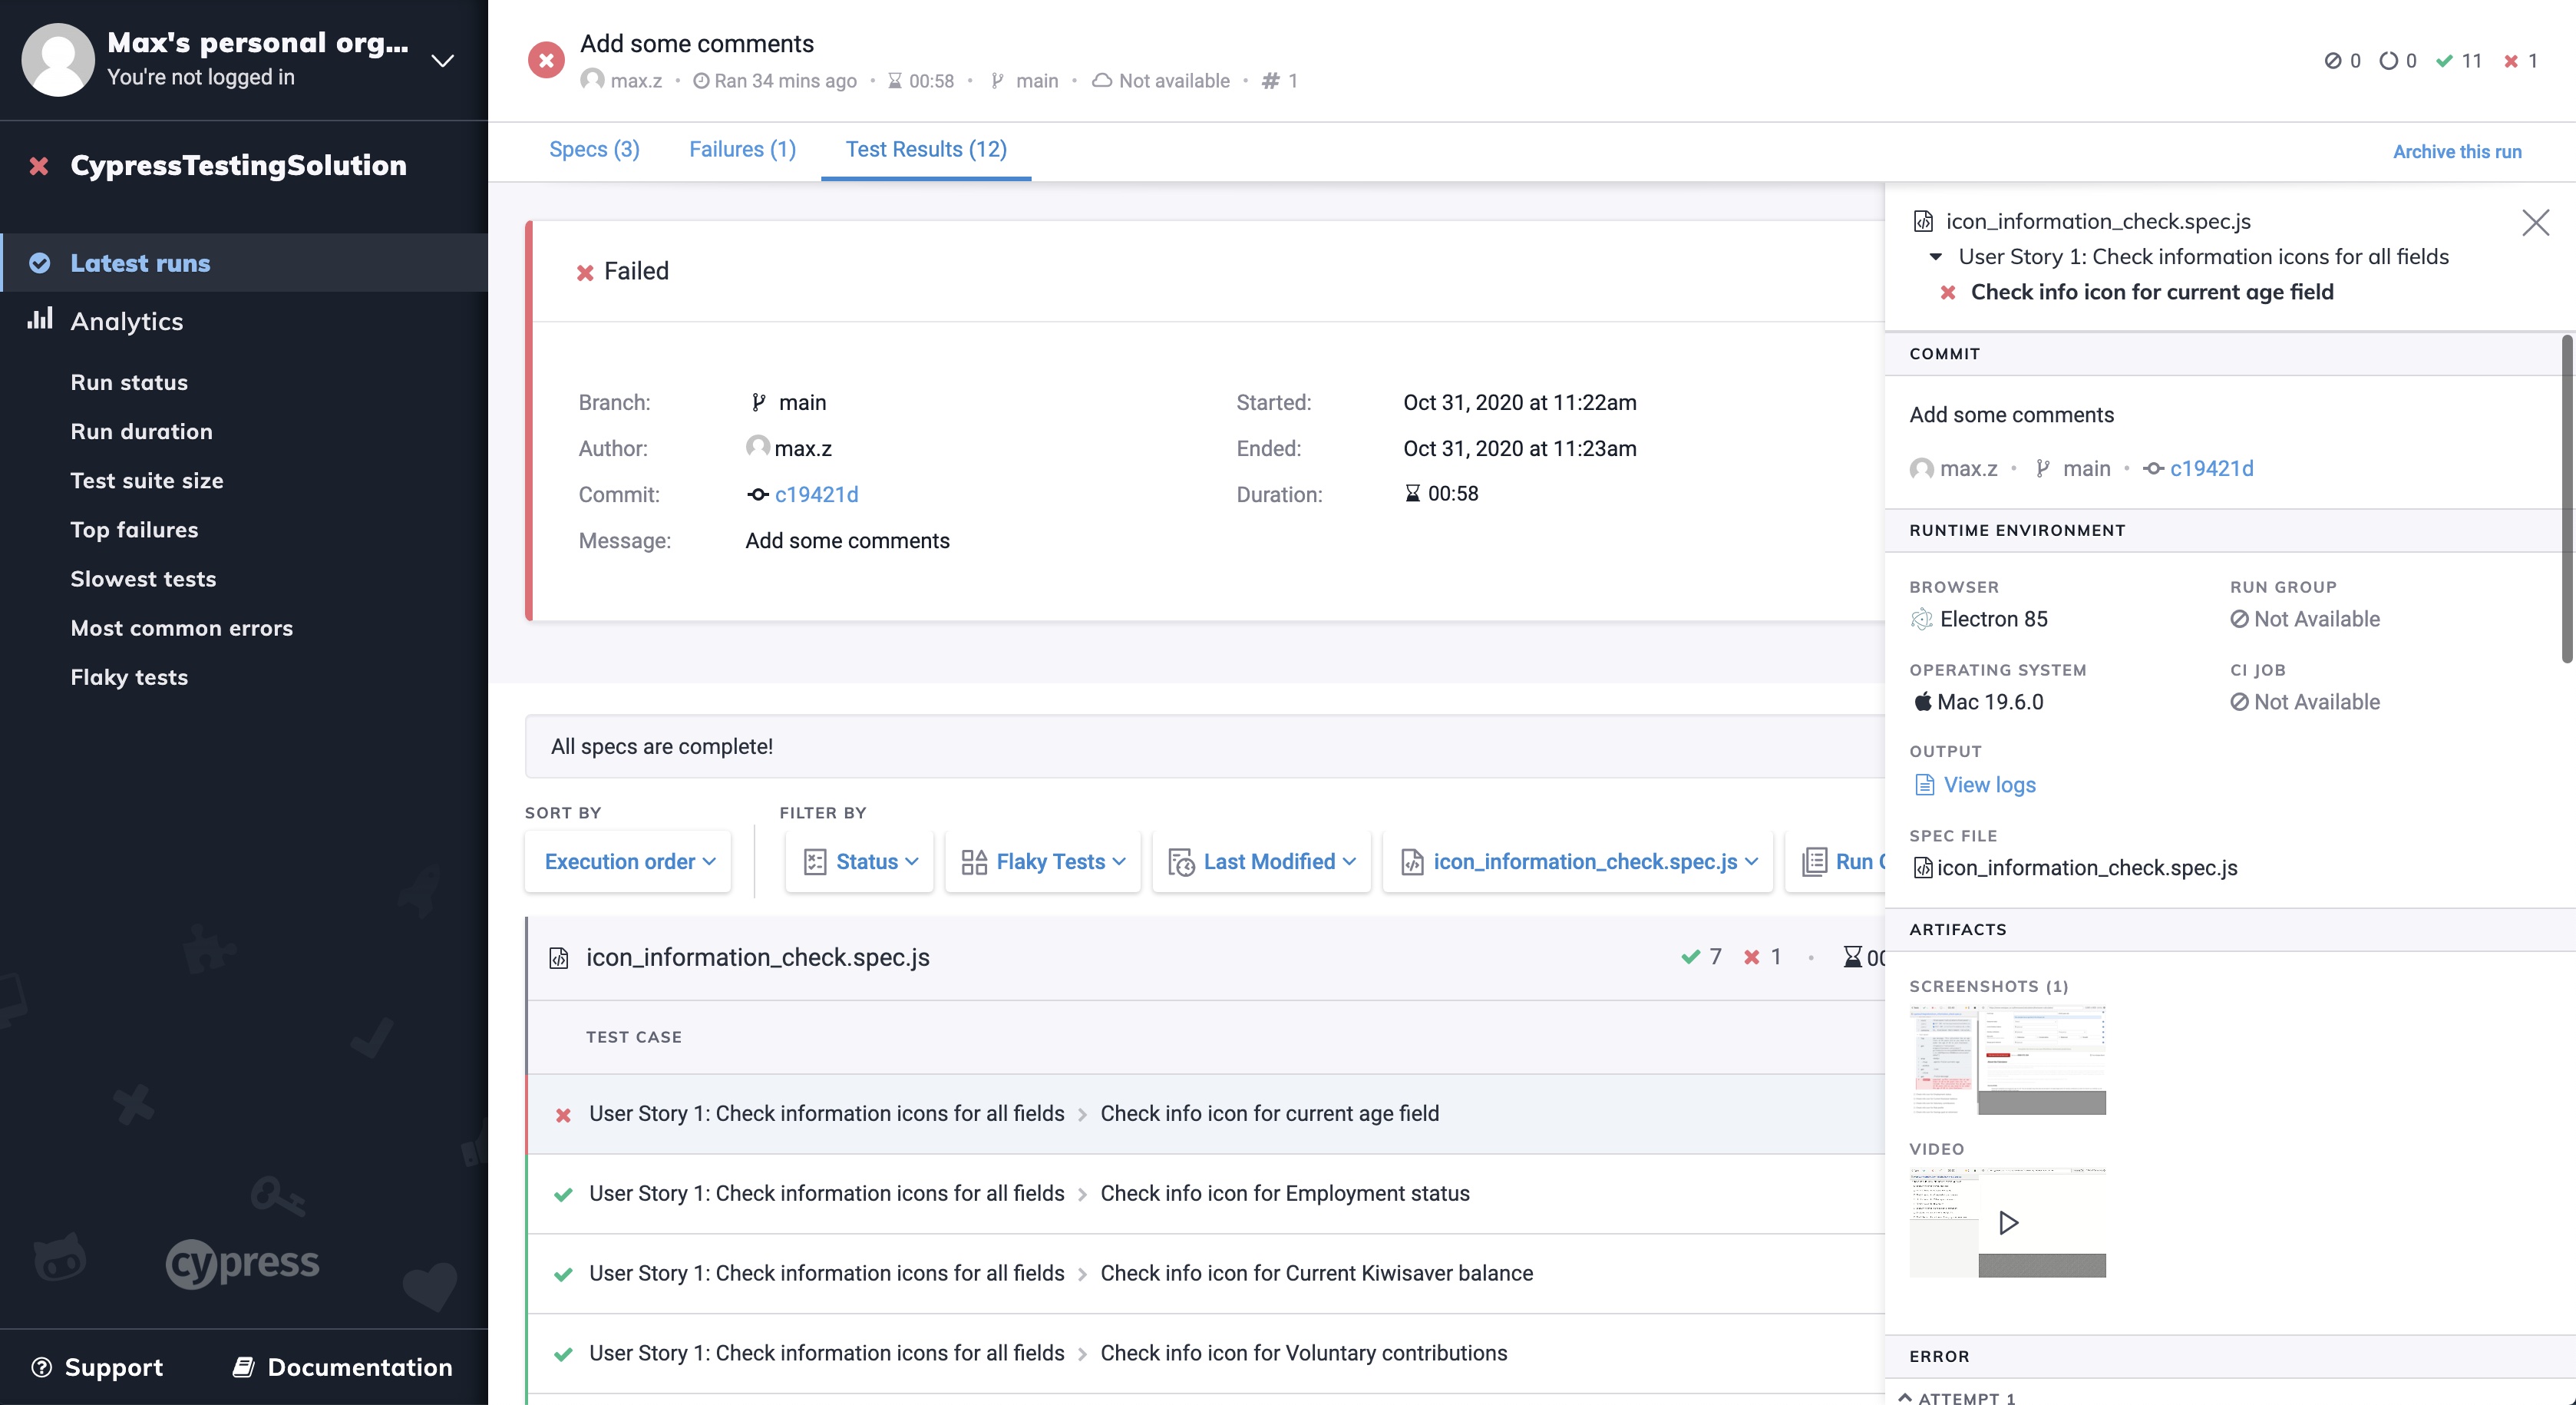The height and width of the screenshot is (1405, 2576).
Task: Click the failed tests count 1 in header
Action: pyautogui.click(x=2521, y=61)
